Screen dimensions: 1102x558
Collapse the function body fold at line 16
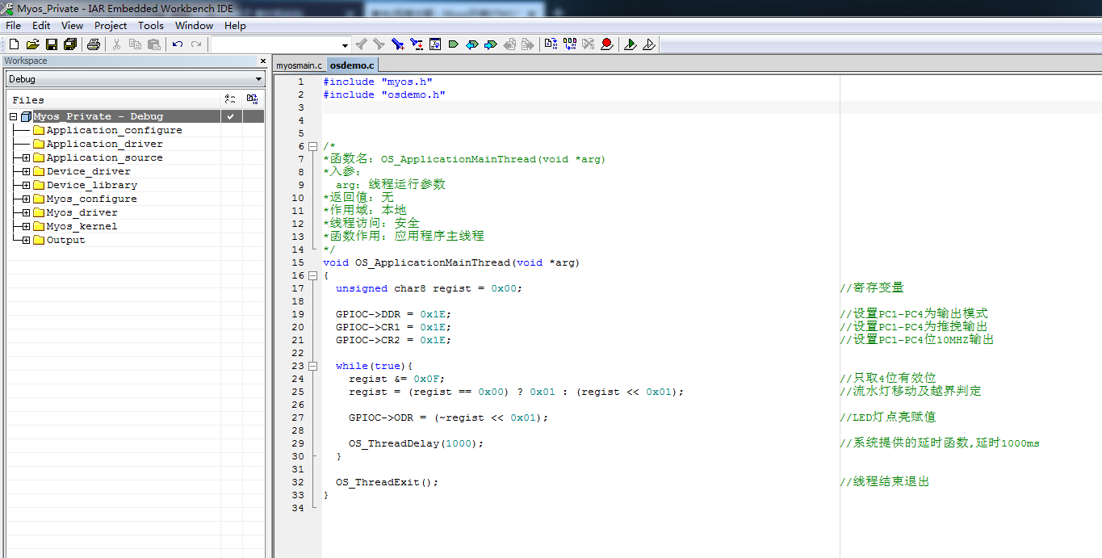click(312, 275)
